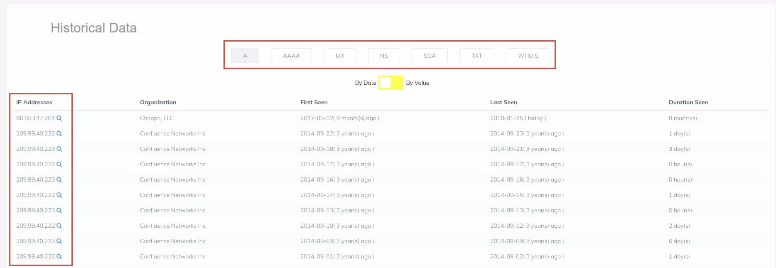The image size is (776, 268).
Task: Select the A records tab
Action: (x=245, y=56)
